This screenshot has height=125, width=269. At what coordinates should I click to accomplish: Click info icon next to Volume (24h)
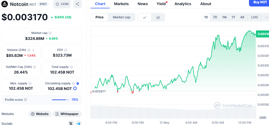(29, 50)
